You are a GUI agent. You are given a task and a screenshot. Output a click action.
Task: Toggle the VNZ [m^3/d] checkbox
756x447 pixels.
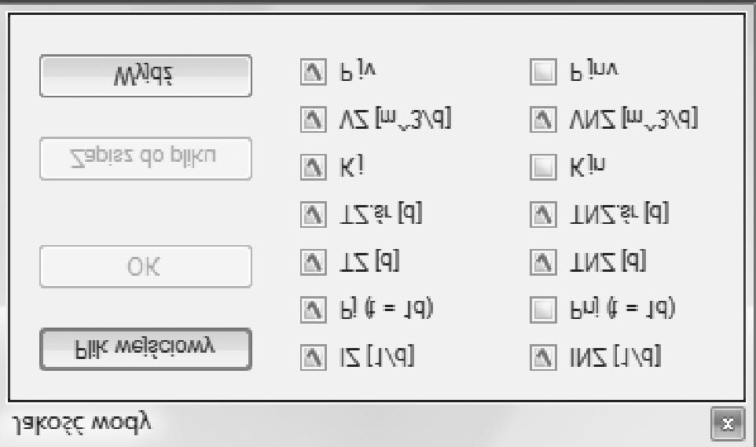coord(541,120)
